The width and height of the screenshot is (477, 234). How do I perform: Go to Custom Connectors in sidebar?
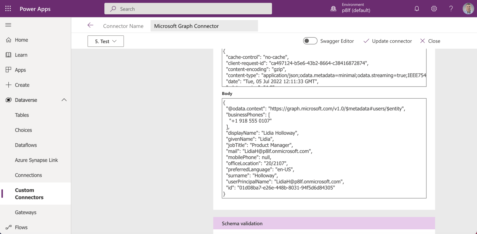(29, 194)
